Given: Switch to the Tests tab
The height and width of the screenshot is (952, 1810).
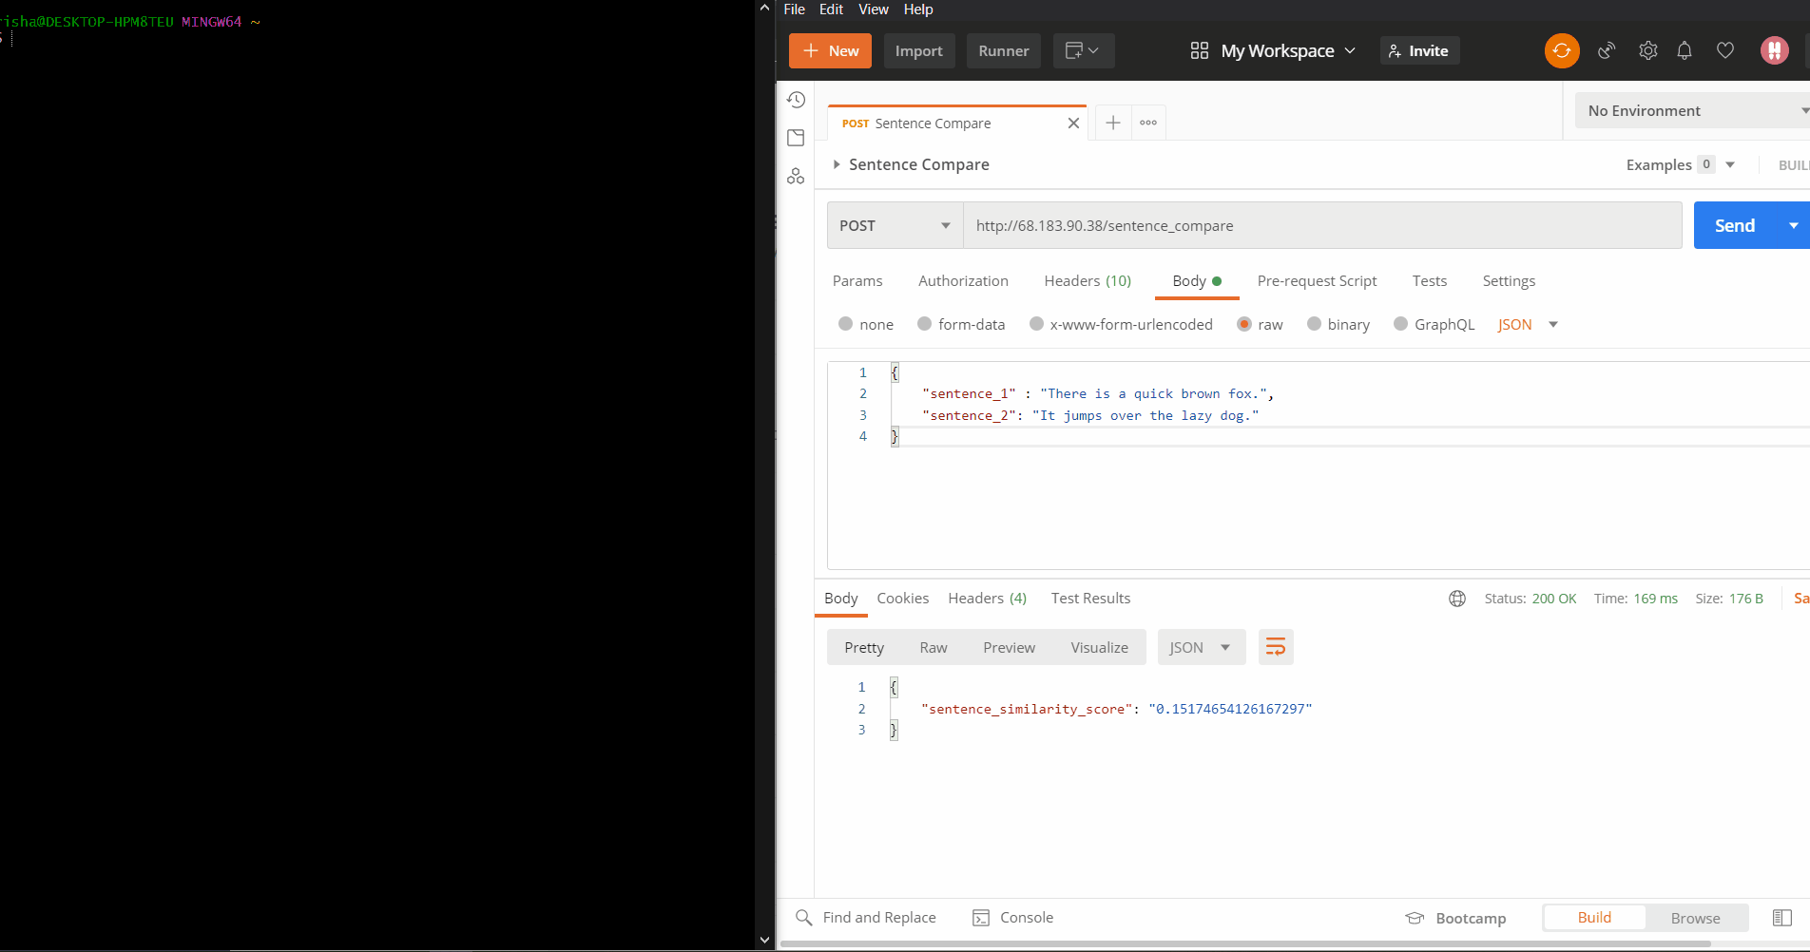Looking at the screenshot, I should pos(1429,281).
